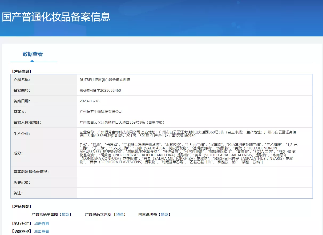Viewport: 323px width, 235px height.
Task: Open 预览 link for 内置说明书
Action: tap(164, 214)
